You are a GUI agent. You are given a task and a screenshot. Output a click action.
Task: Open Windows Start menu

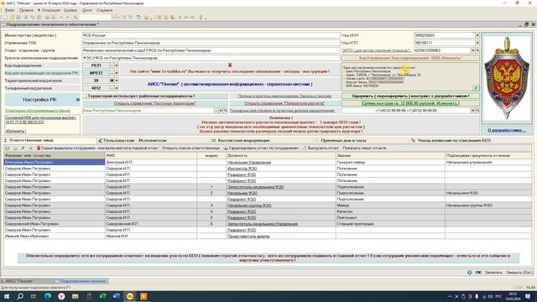[x=7, y=296]
